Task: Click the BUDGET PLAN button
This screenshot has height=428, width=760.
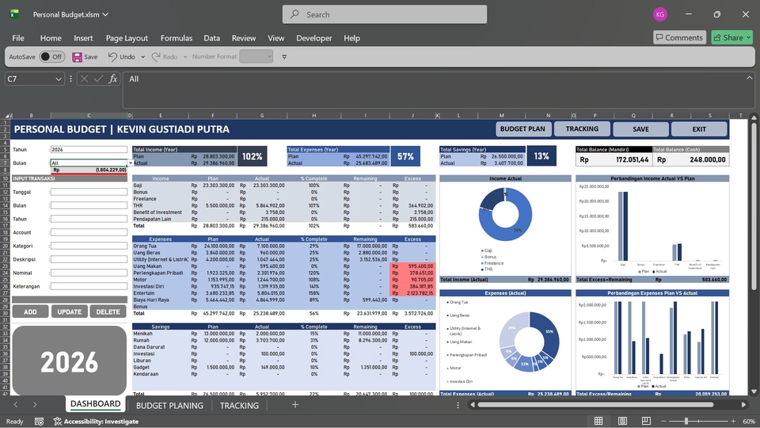Action: click(522, 128)
